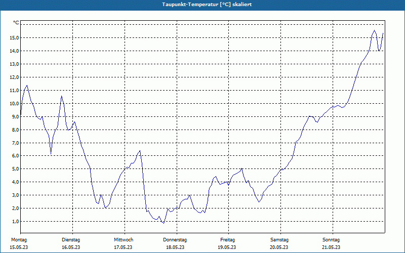Select the 10,0 y-axis label
Image resolution: width=405 pixels, height=253 pixels.
coord(14,104)
